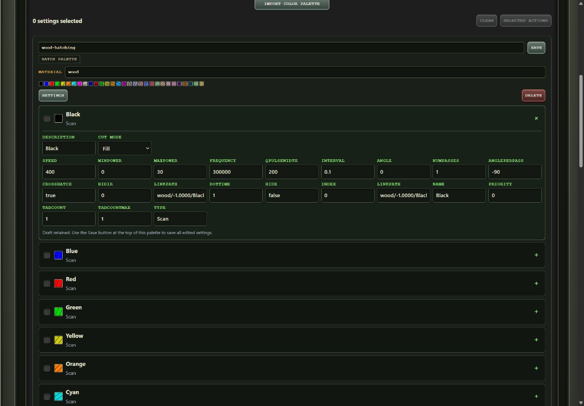
Task: Edit the Crosshatch field showing true
Action: (69, 195)
